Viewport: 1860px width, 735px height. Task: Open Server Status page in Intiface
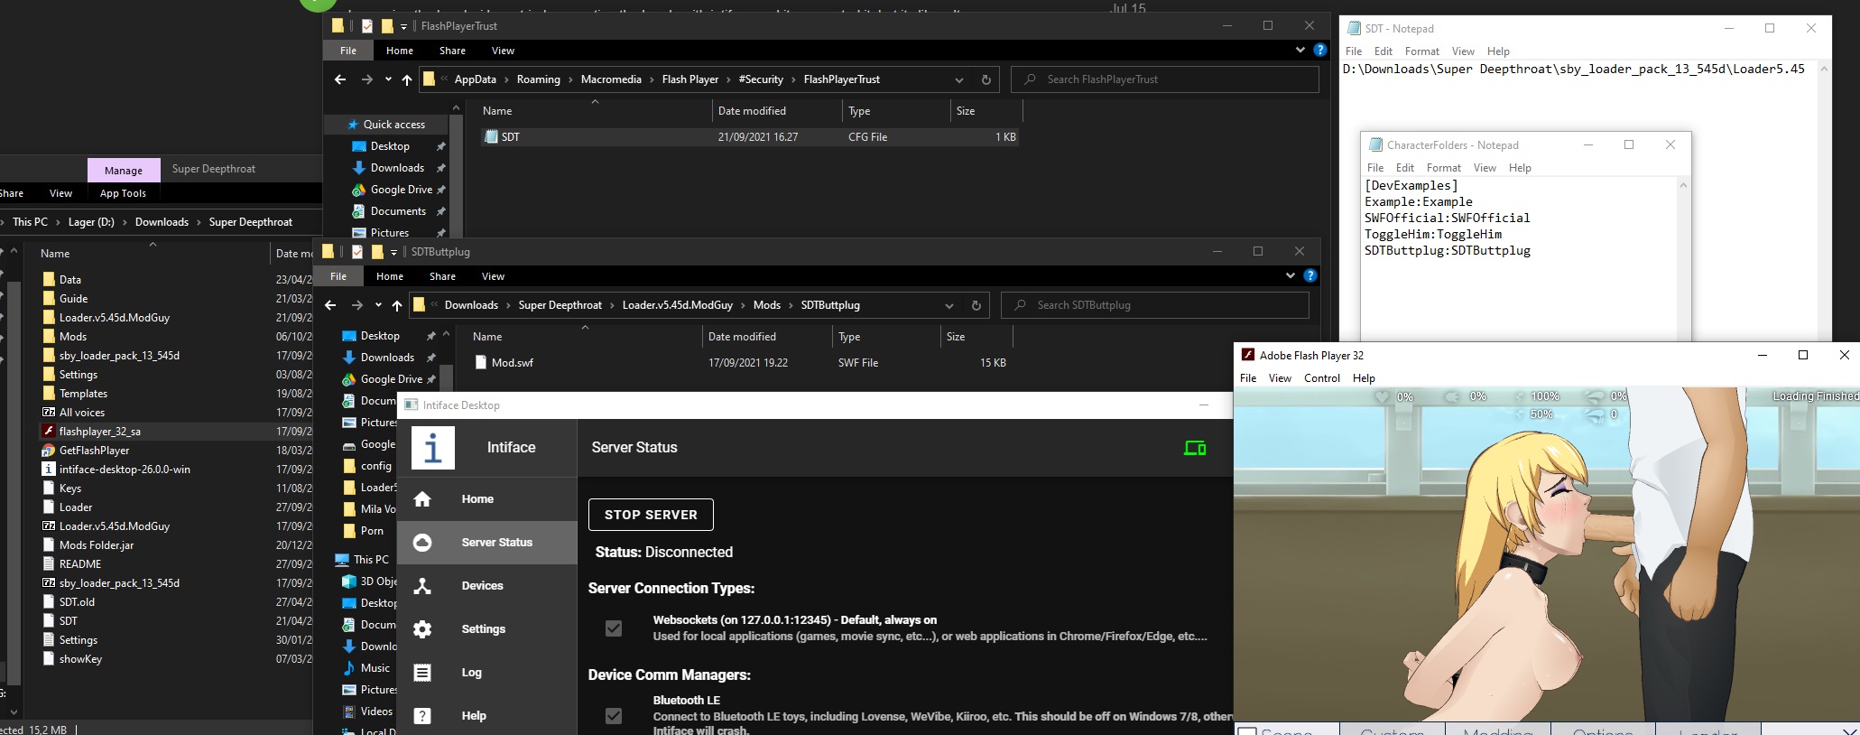click(487, 543)
